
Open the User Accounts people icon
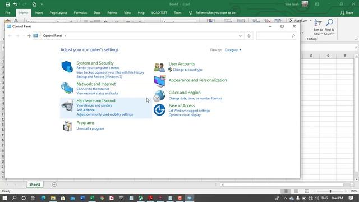(x=159, y=67)
